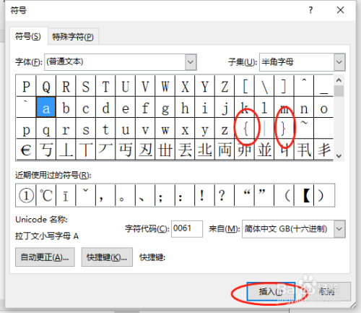Pick recent symbol ī
This screenshot has height=313, width=361.
click(66, 195)
